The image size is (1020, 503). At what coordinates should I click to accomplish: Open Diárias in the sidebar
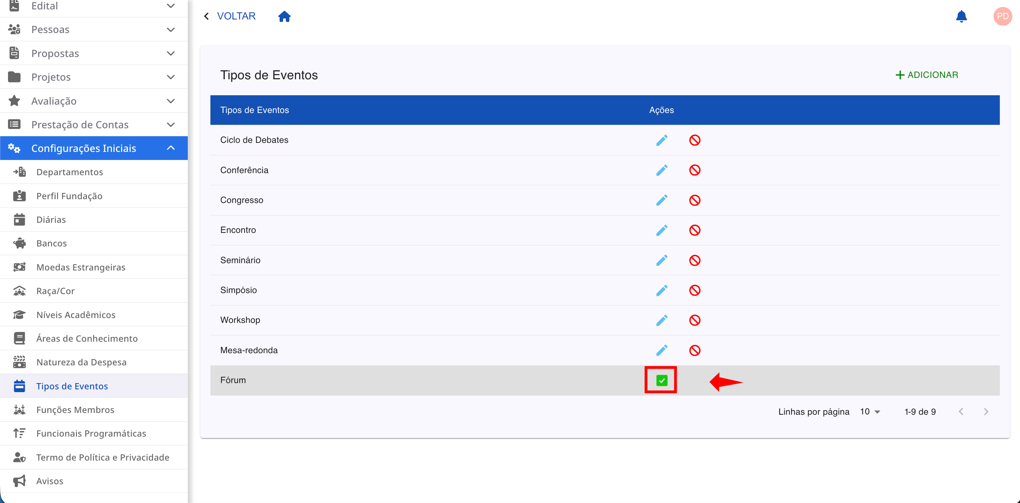pos(94,220)
